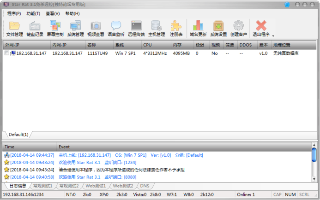Sort by CPU column header
The width and height of the screenshot is (320, 200).
pyautogui.click(x=156, y=45)
